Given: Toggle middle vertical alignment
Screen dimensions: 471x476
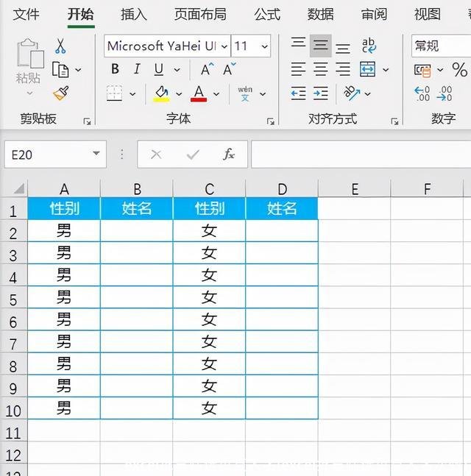Looking at the screenshot, I should (x=320, y=46).
